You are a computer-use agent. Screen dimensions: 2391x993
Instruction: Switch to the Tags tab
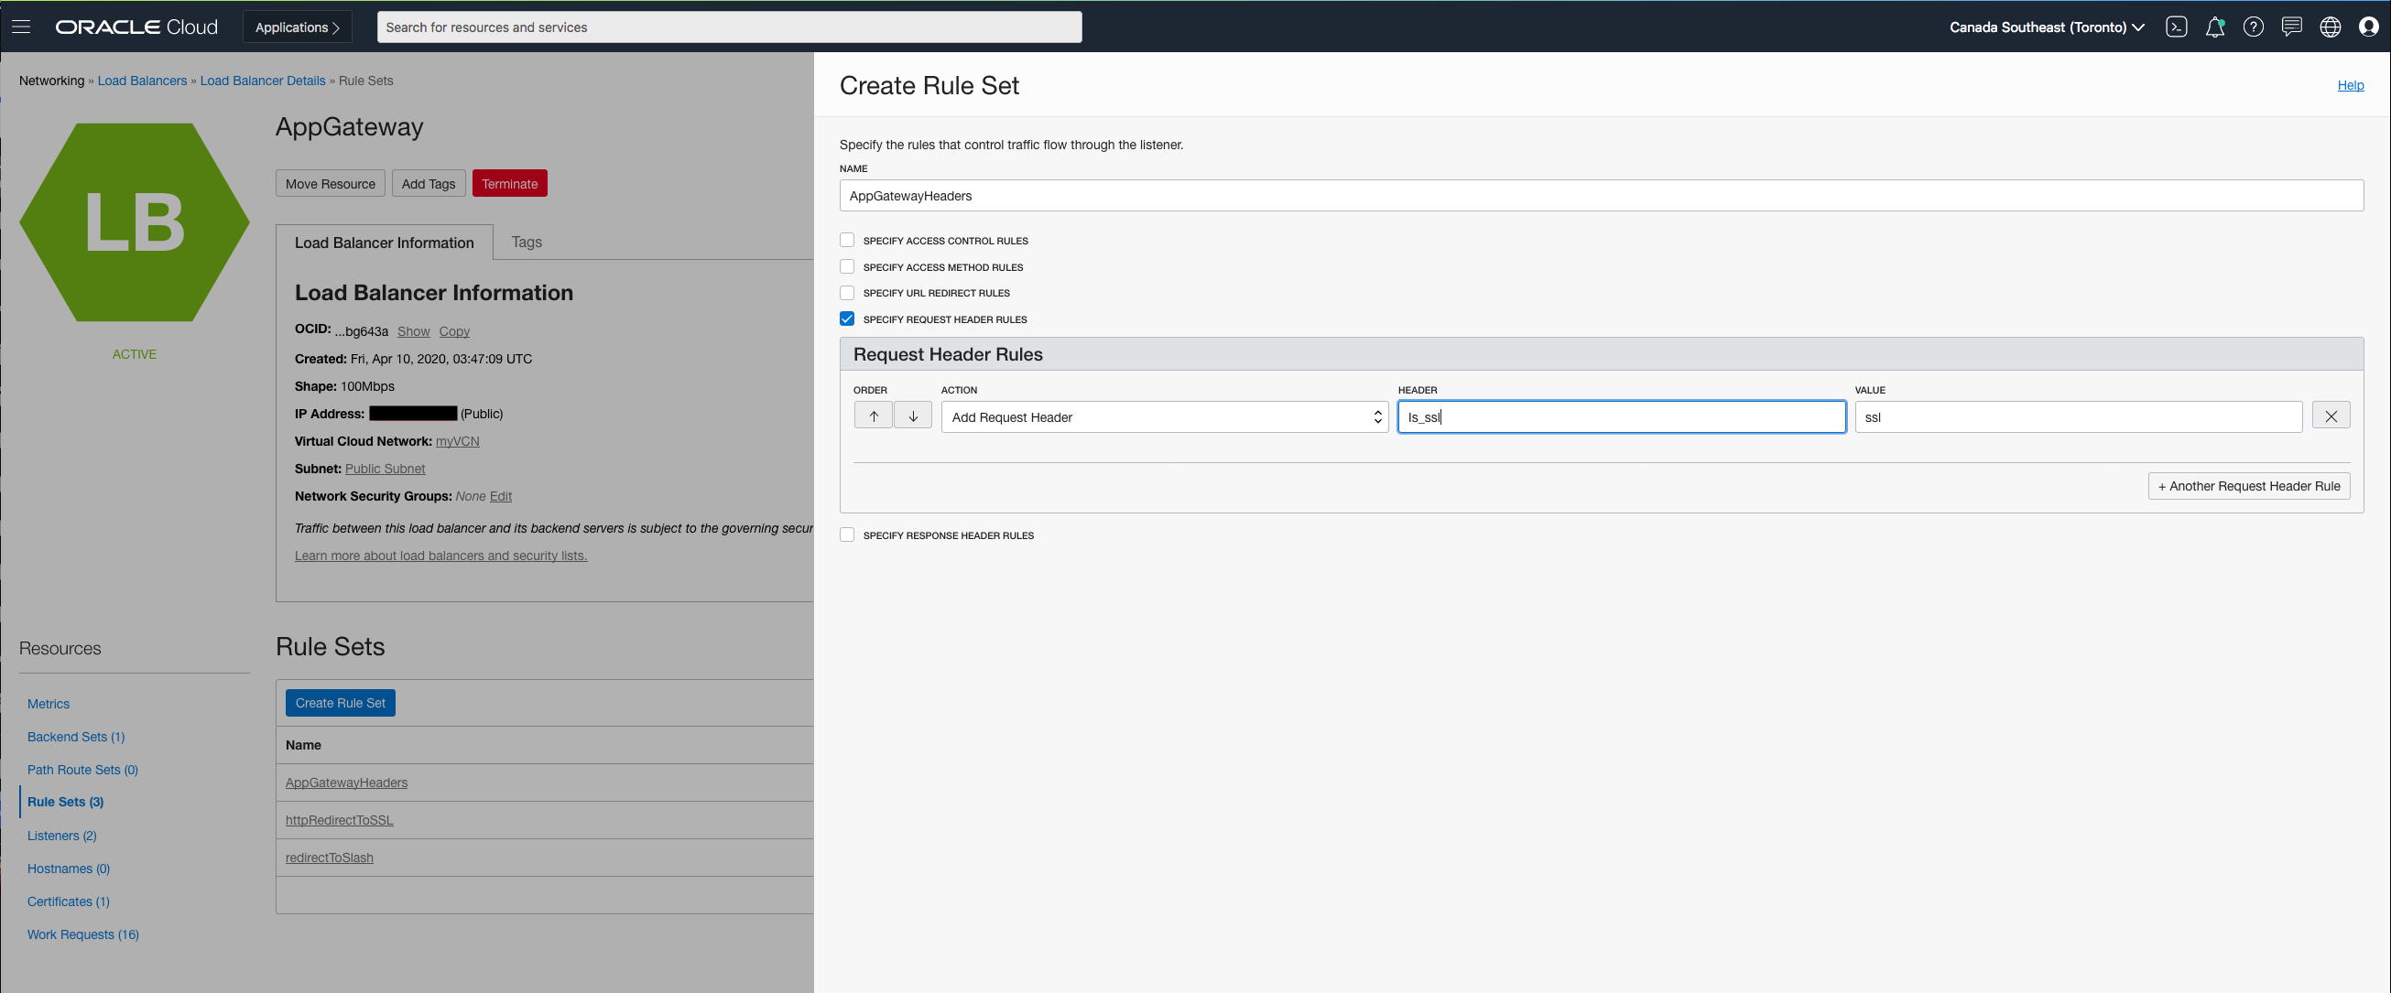coord(527,243)
